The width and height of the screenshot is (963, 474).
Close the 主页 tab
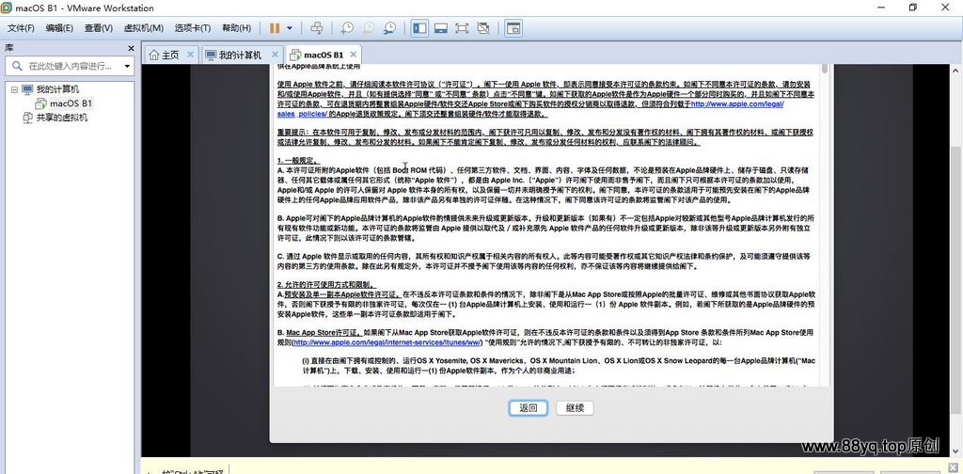190,55
